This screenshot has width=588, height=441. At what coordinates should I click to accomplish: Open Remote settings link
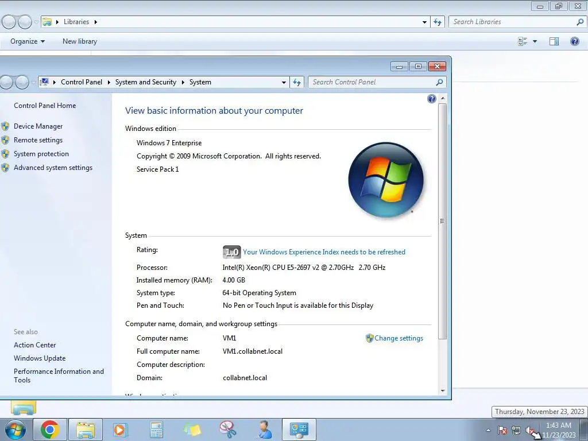click(38, 140)
